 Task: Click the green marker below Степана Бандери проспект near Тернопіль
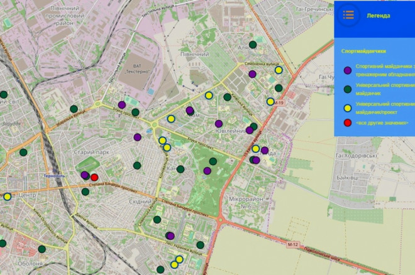tap(86, 191)
